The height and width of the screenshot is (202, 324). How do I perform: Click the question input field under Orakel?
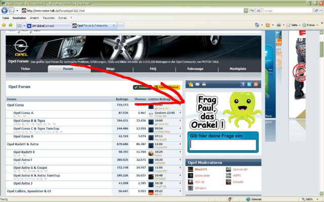tap(222, 145)
